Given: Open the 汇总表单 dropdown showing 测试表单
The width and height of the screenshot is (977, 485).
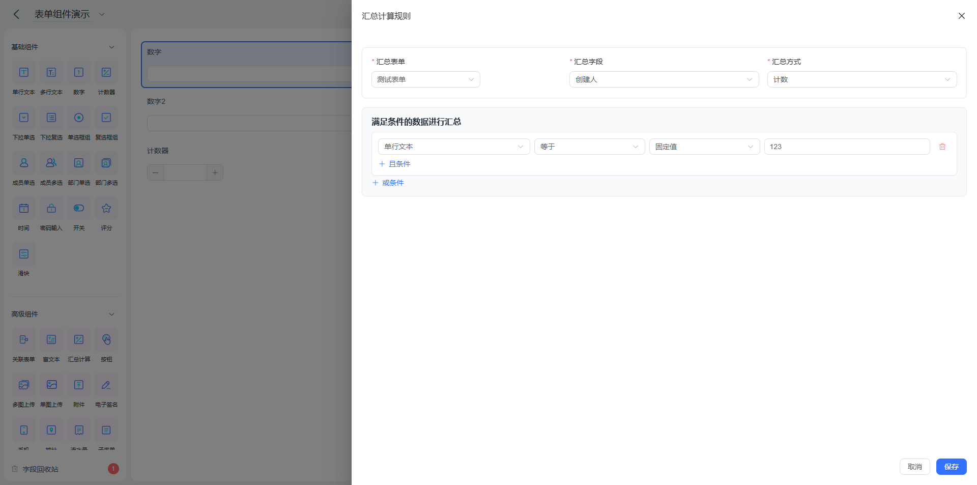Looking at the screenshot, I should pos(426,79).
